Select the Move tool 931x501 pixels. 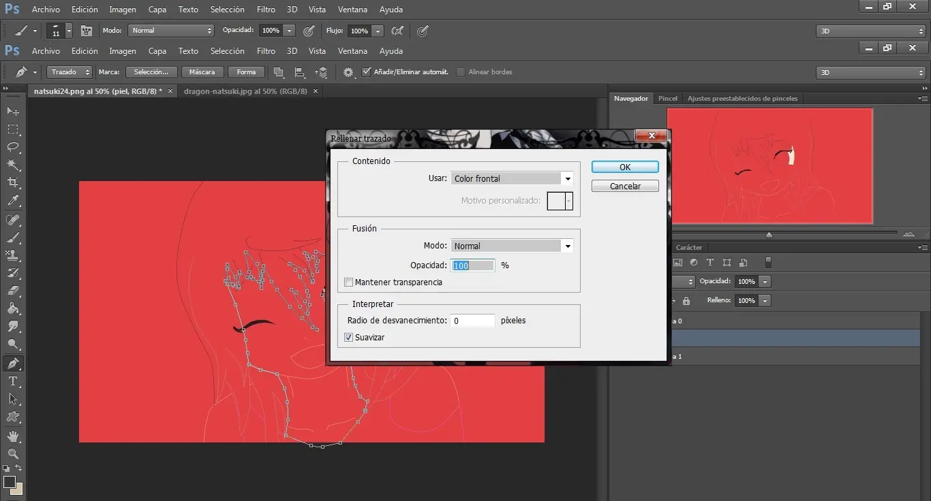13,111
